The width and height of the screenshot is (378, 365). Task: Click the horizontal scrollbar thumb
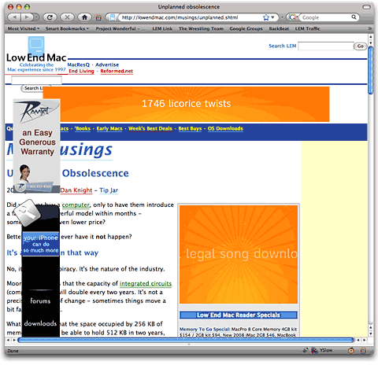186,340
